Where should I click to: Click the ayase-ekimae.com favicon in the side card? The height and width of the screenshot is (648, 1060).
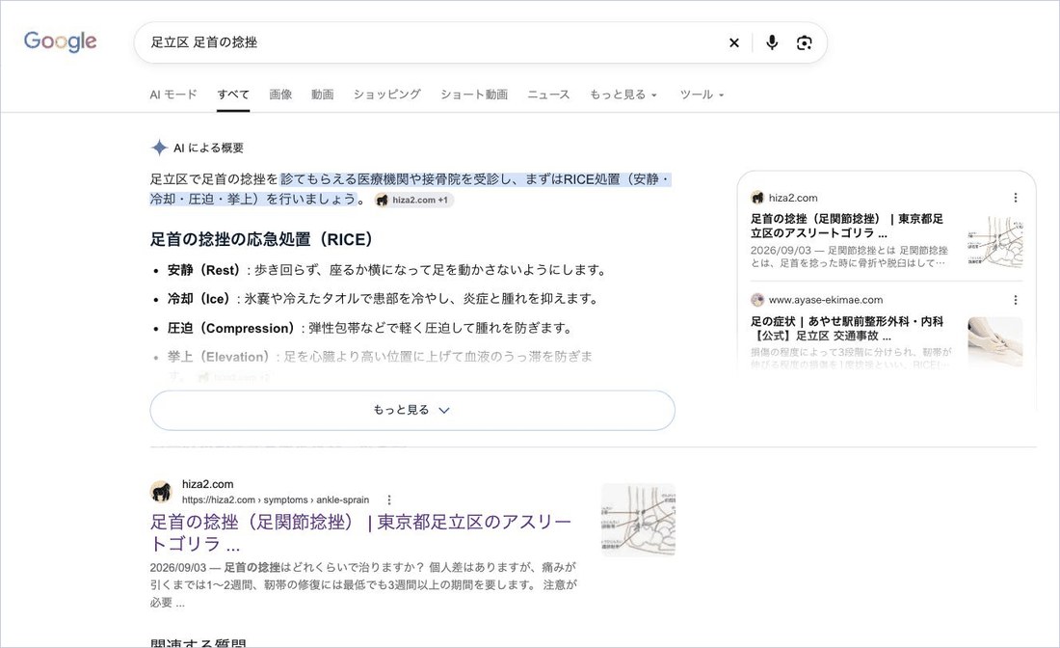757,300
